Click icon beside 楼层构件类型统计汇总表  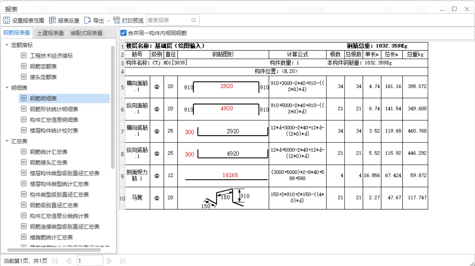[x=24, y=184]
